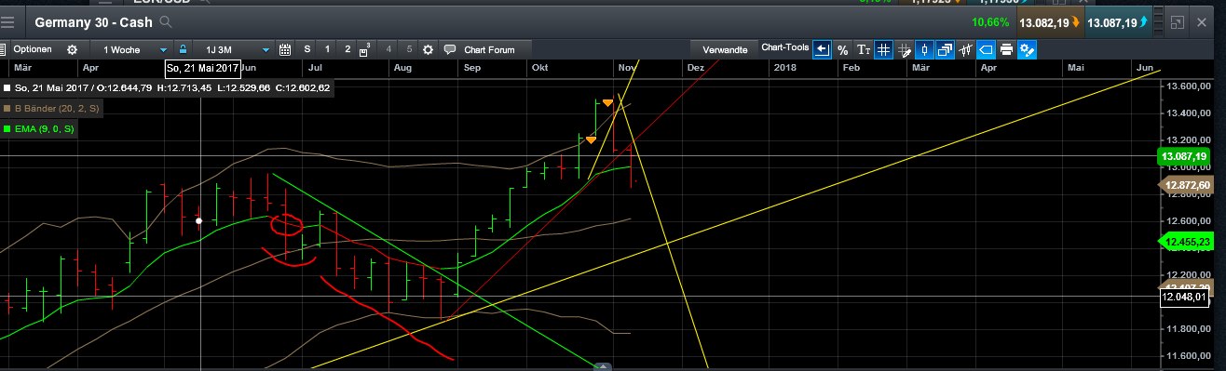Click the compare price bars icon

point(965,49)
